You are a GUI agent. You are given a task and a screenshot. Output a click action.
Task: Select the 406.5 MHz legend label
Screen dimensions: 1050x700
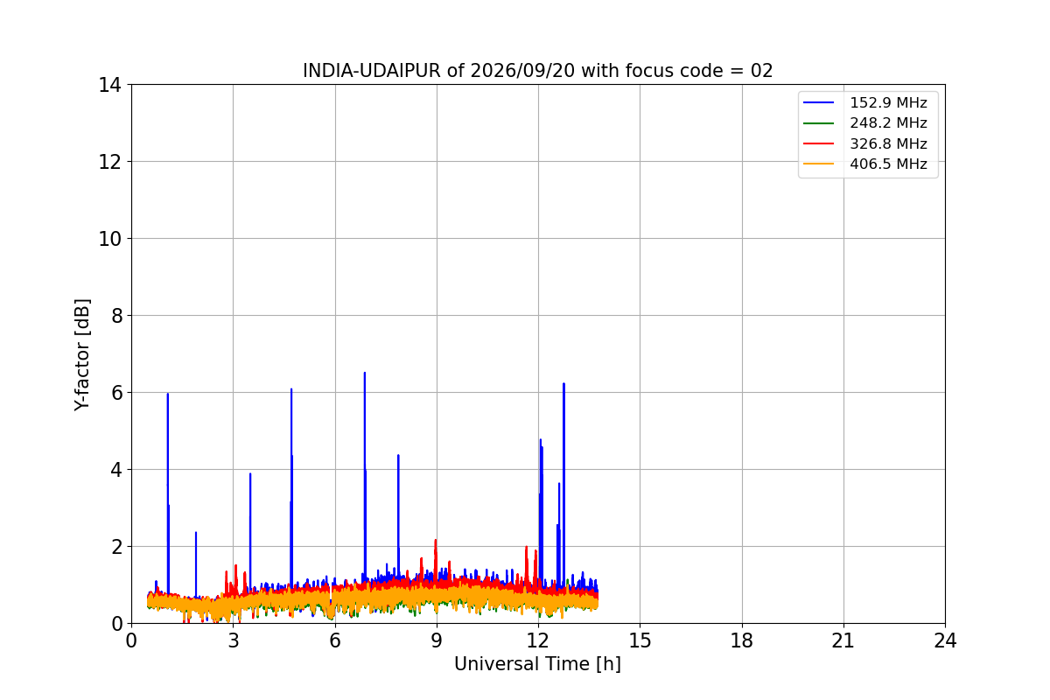click(x=888, y=164)
